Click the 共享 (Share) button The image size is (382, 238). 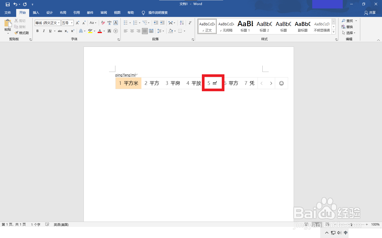click(370, 12)
